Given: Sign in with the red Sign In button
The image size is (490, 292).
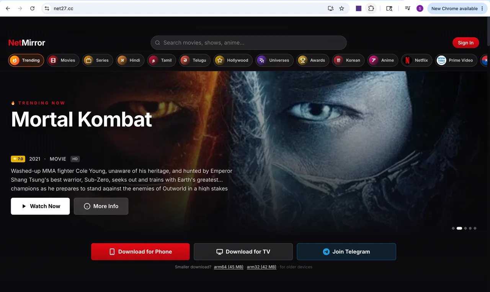Looking at the screenshot, I should (465, 43).
